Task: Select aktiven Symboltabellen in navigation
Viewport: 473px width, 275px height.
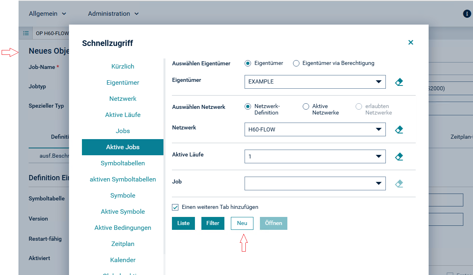Action: (x=123, y=179)
